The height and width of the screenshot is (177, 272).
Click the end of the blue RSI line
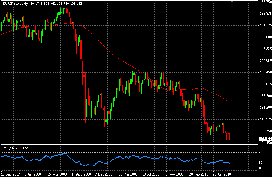229,163
